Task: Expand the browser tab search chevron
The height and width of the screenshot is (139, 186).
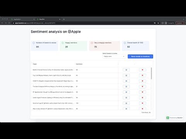Action: [184, 19]
